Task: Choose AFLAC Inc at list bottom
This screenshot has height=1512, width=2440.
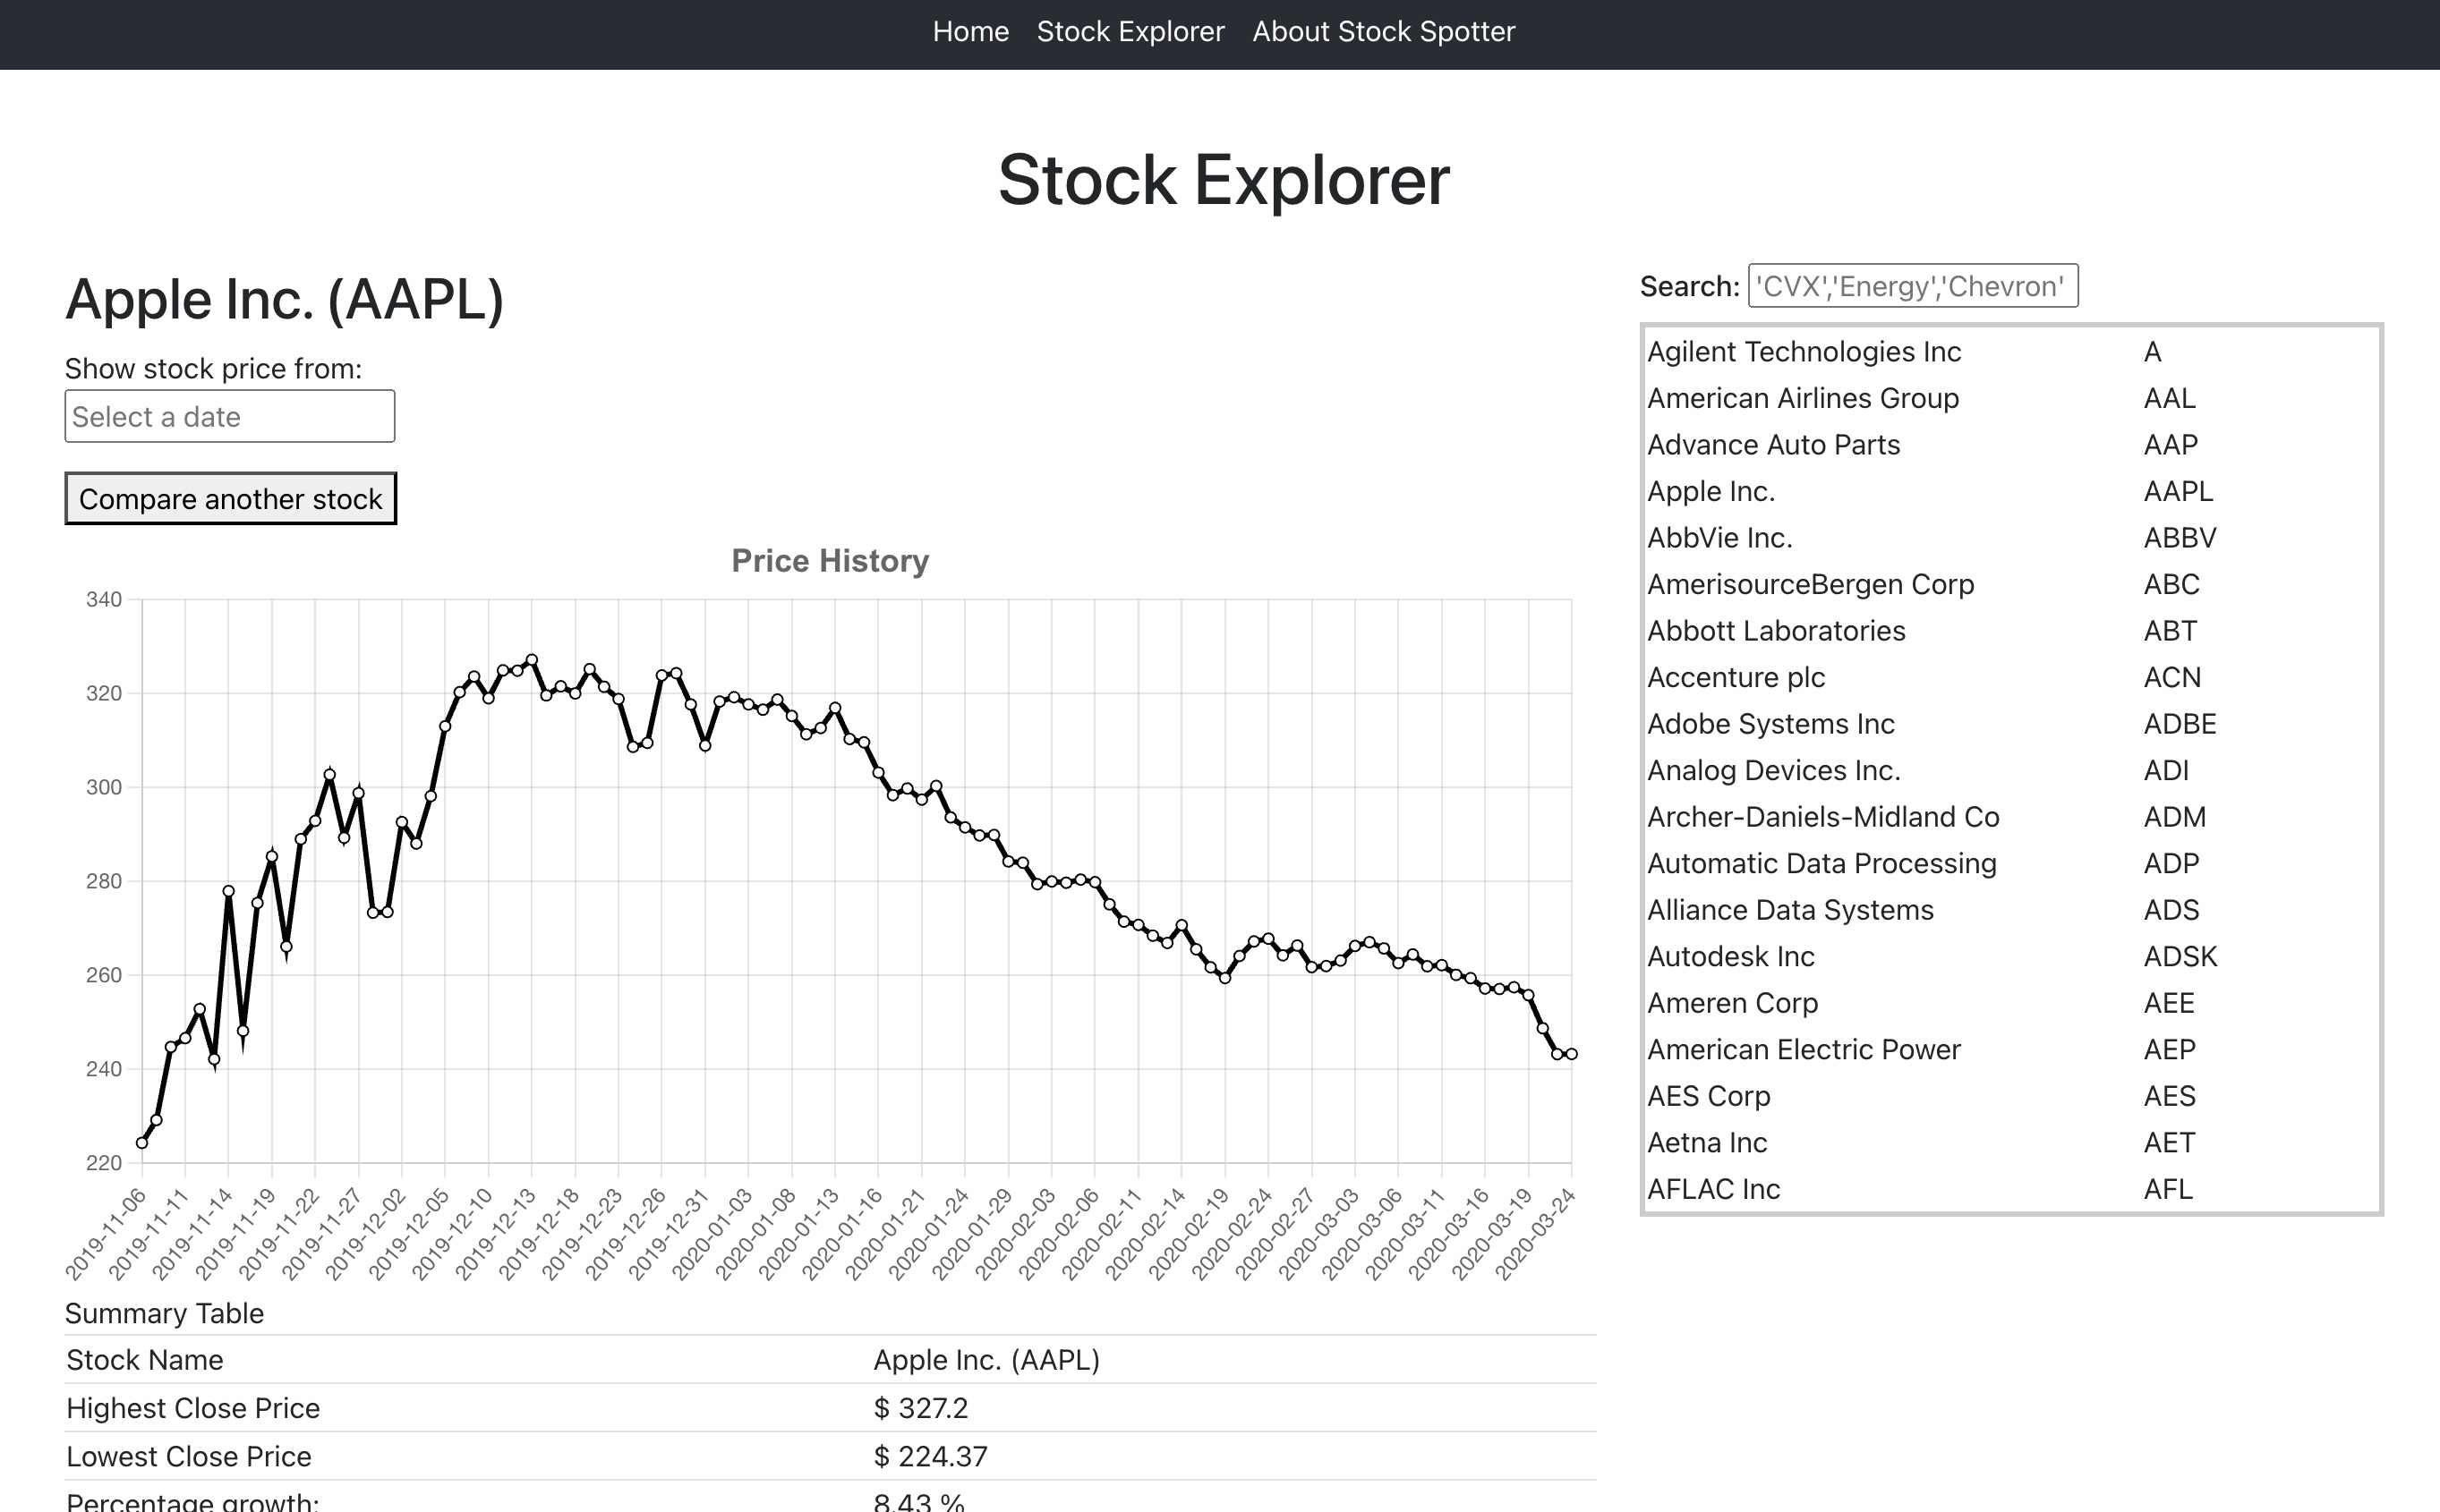Action: point(1712,1189)
